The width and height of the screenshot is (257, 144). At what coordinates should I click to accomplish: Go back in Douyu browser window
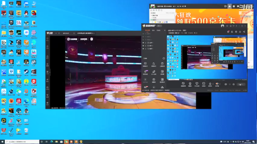click(56, 33)
